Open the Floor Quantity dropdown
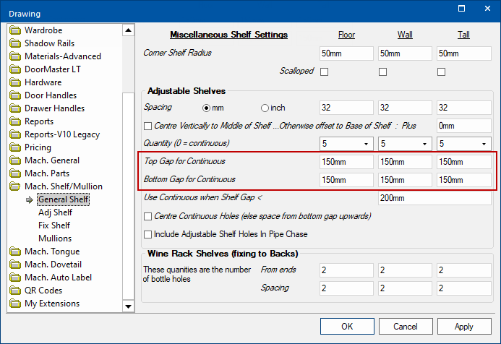The image size is (501, 344). pyautogui.click(x=366, y=143)
